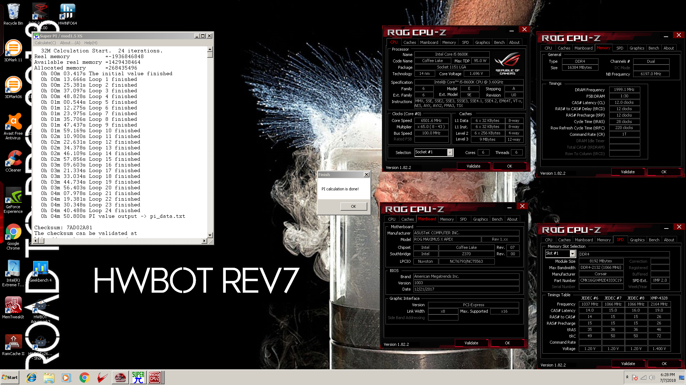Image resolution: width=686 pixels, height=385 pixels.
Task: Click OK in CPU-Z SPD window
Action: 664,364
